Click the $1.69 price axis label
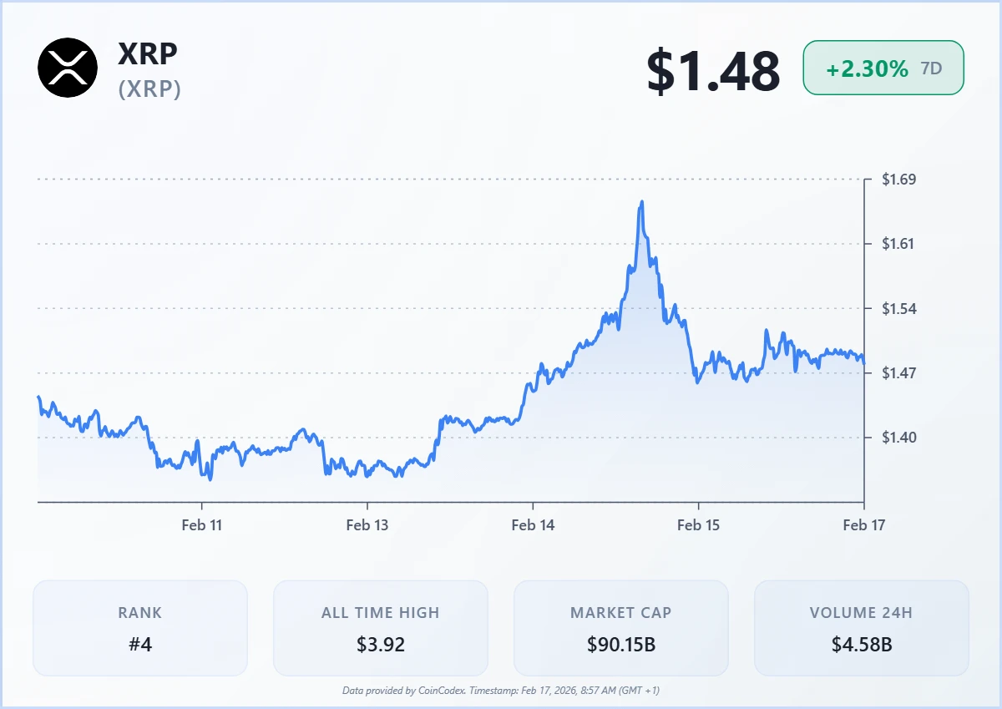This screenshot has height=709, width=1002. pyautogui.click(x=899, y=180)
